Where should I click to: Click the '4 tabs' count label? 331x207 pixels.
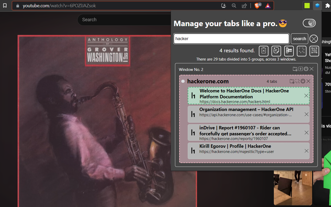pos(272,82)
